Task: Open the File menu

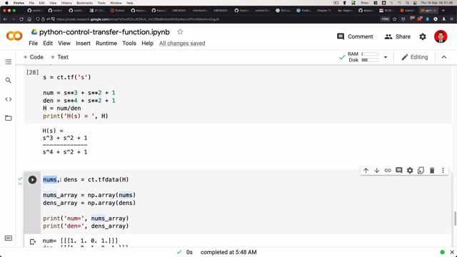Action: (x=34, y=43)
